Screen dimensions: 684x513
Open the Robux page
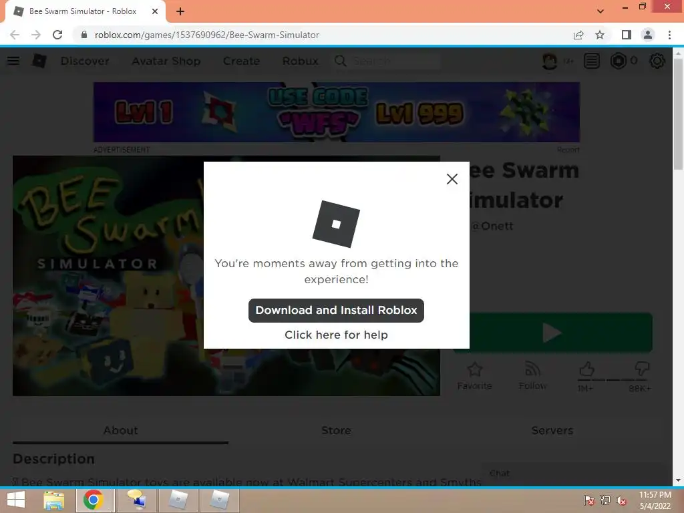click(x=300, y=61)
